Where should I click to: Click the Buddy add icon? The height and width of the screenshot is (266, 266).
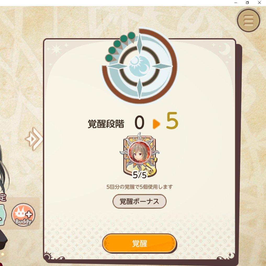pyautogui.click(x=23, y=214)
